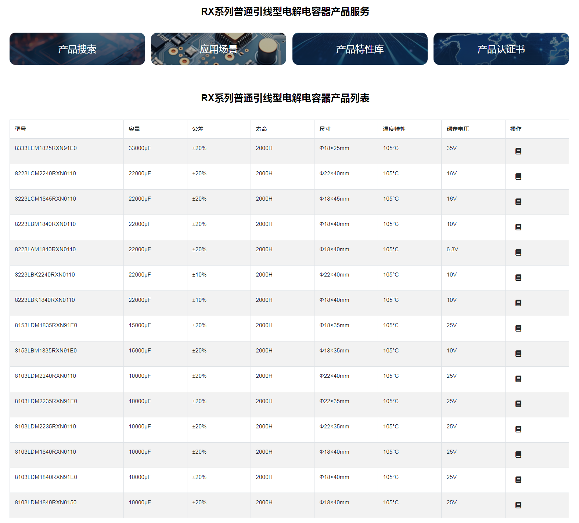Click the 8223LBM1840RXN0110 row document icon
The width and height of the screenshot is (579, 523).
coord(518,227)
